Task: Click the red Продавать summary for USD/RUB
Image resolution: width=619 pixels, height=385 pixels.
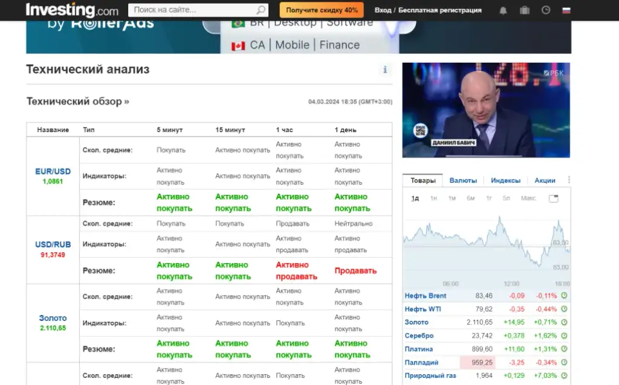Action: click(x=355, y=271)
